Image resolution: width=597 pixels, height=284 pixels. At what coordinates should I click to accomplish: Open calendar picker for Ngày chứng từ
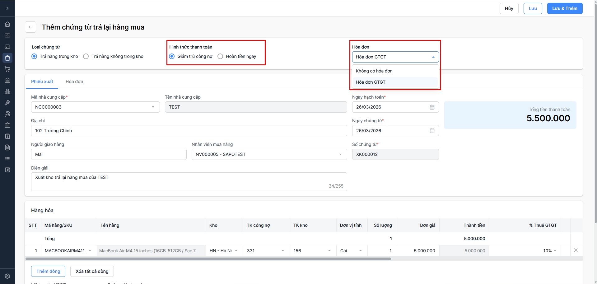pos(432,131)
